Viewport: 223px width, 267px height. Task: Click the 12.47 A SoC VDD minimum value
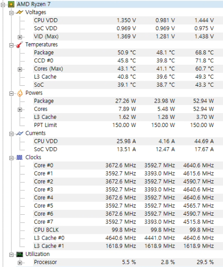(x=166, y=150)
